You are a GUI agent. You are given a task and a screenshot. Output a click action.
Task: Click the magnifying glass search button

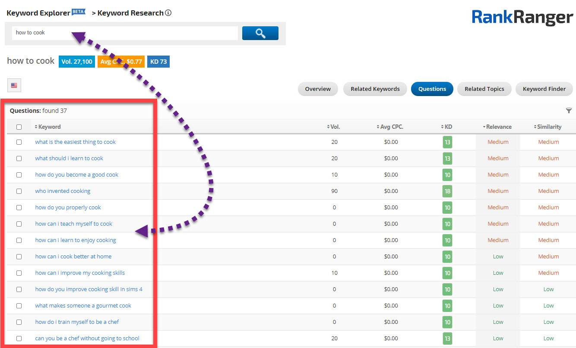260,33
